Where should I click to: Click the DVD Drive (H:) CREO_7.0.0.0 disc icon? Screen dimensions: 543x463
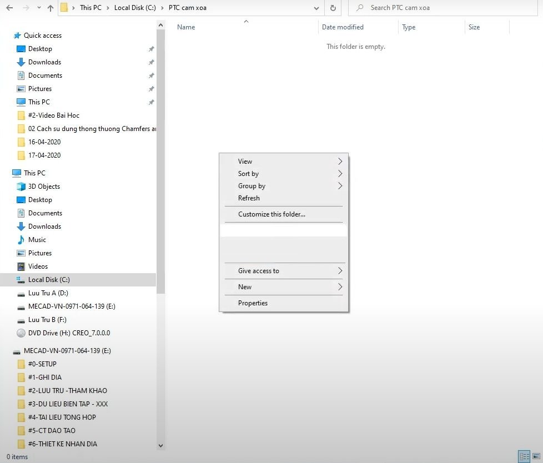coord(21,333)
